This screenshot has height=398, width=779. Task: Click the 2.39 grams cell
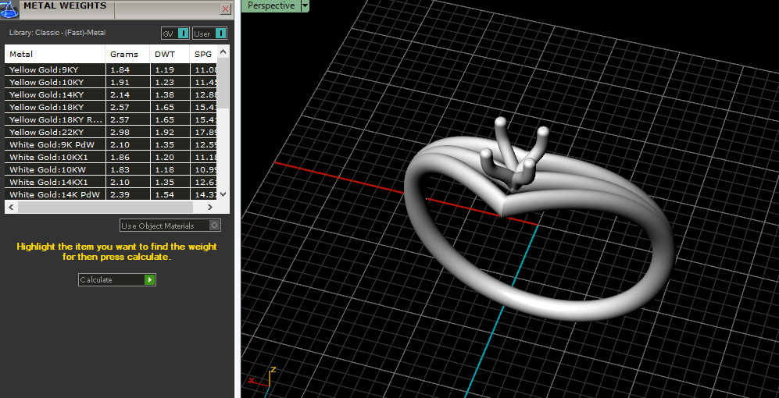pos(127,194)
